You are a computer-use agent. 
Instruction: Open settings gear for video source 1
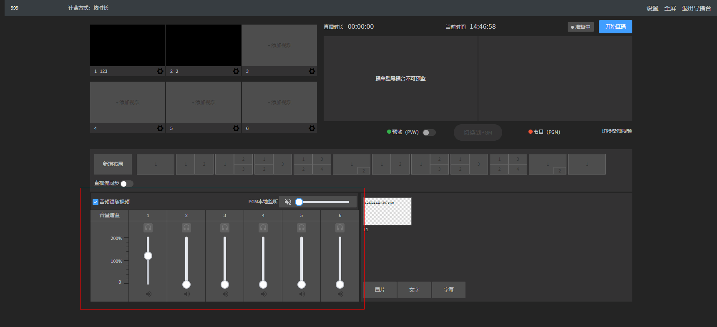pyautogui.click(x=160, y=71)
